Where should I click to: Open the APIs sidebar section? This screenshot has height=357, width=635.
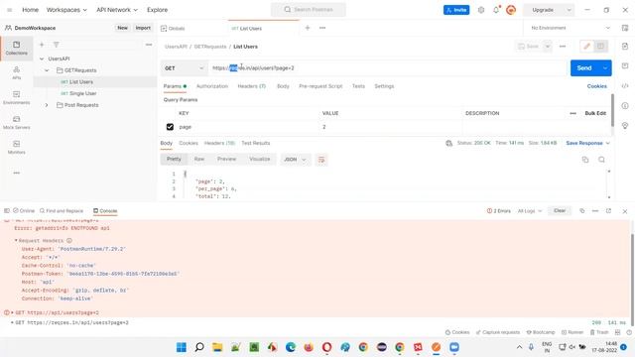click(x=16, y=72)
